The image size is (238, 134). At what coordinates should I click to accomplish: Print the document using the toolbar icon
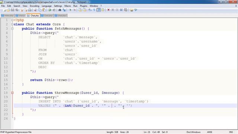click(x=30, y=10)
